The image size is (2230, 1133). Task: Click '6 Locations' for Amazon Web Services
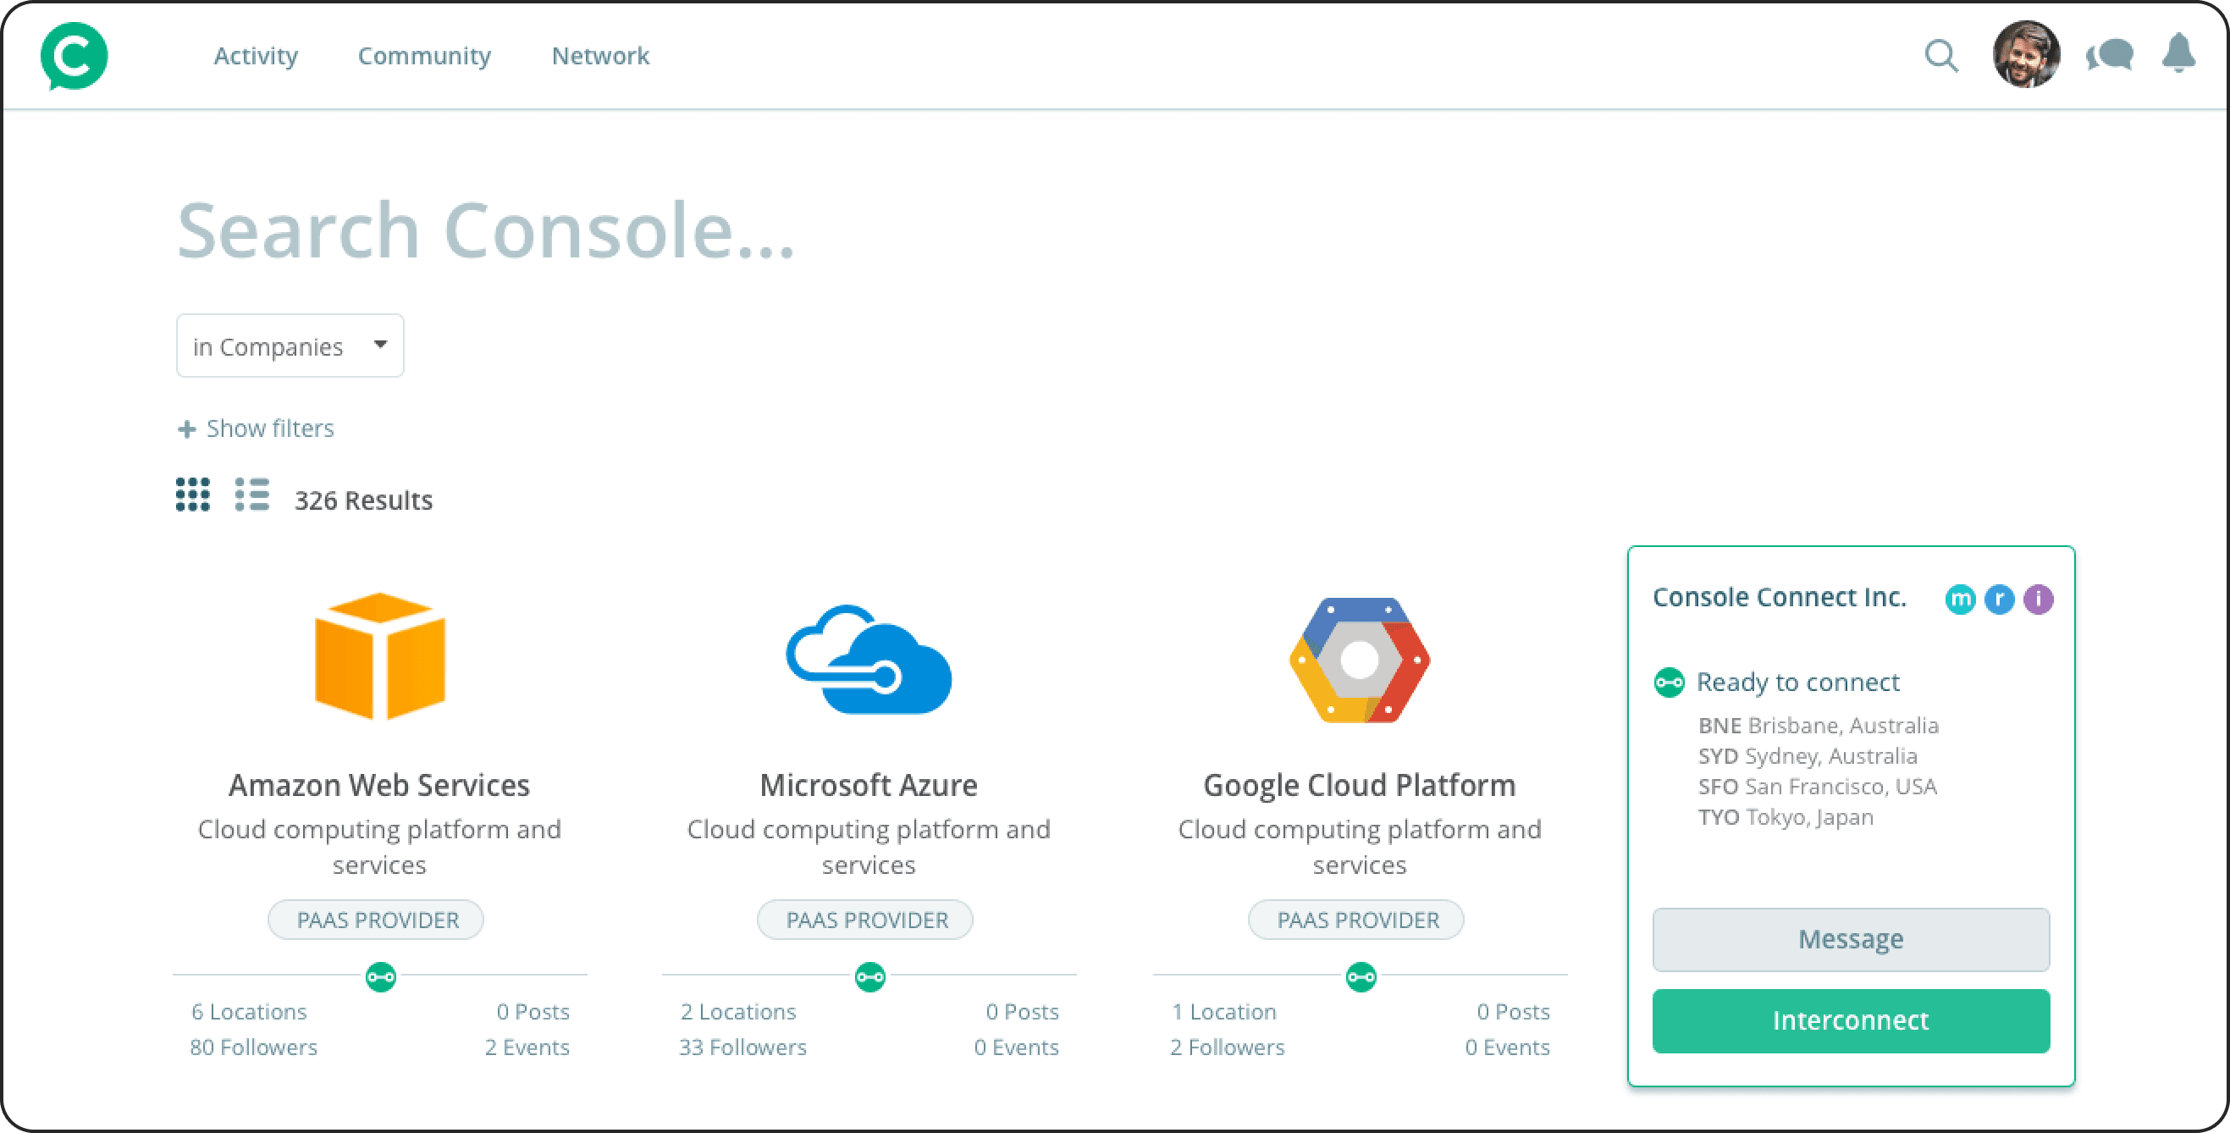click(249, 1012)
